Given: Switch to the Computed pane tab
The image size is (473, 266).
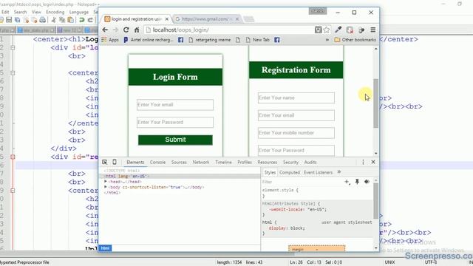Looking at the screenshot, I should coord(290,172).
